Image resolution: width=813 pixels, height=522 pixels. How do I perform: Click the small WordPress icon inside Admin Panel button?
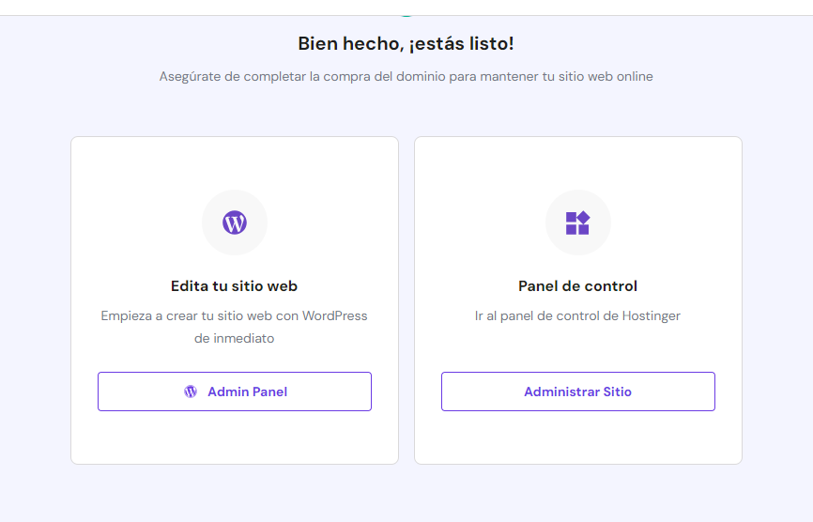[x=191, y=391]
